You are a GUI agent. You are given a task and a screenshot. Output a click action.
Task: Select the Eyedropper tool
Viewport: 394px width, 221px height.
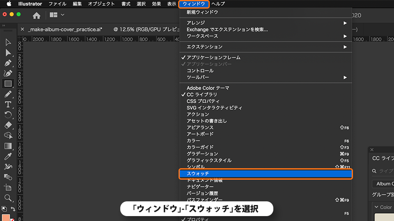click(x=8, y=156)
